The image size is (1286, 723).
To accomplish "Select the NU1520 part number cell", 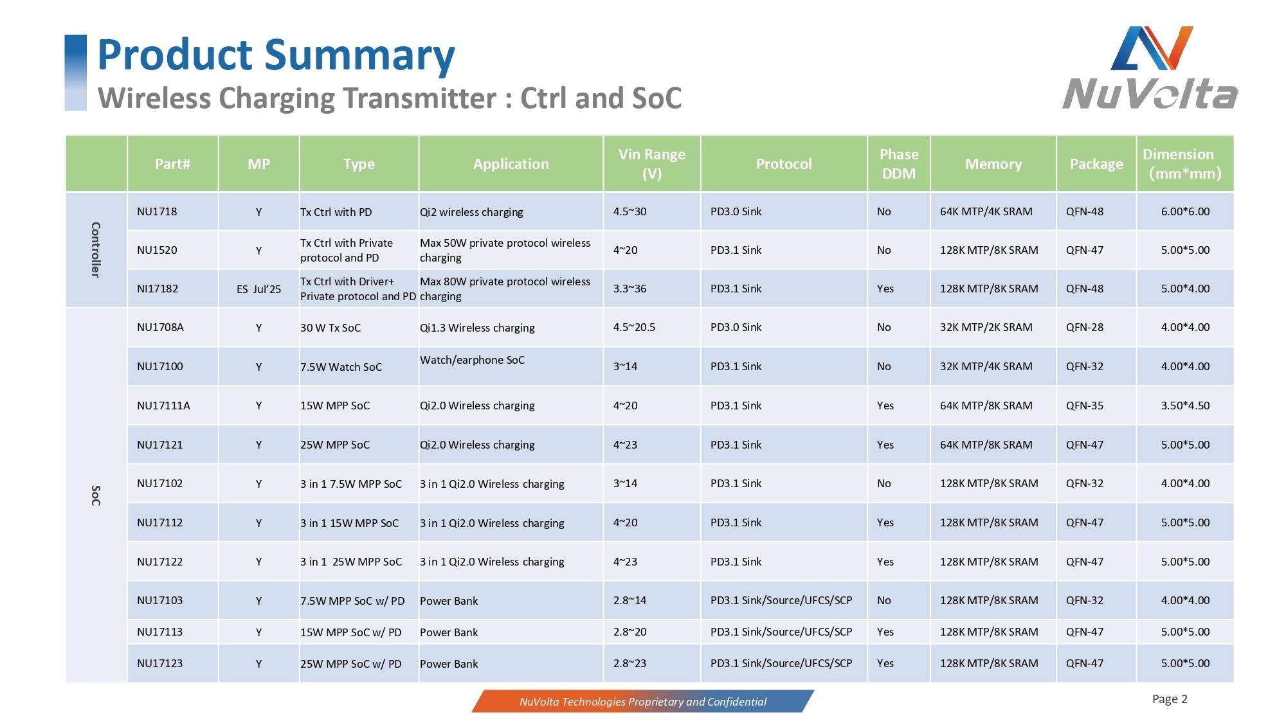I will click(x=157, y=250).
